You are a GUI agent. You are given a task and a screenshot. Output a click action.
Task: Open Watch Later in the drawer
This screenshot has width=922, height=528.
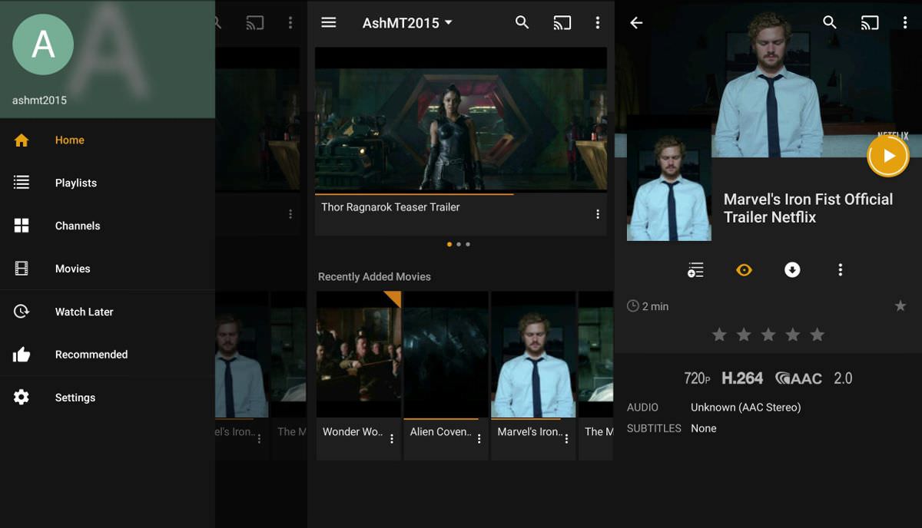coord(108,312)
